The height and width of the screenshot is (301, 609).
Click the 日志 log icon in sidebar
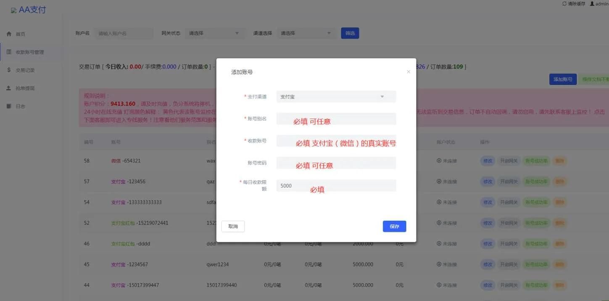[9, 106]
